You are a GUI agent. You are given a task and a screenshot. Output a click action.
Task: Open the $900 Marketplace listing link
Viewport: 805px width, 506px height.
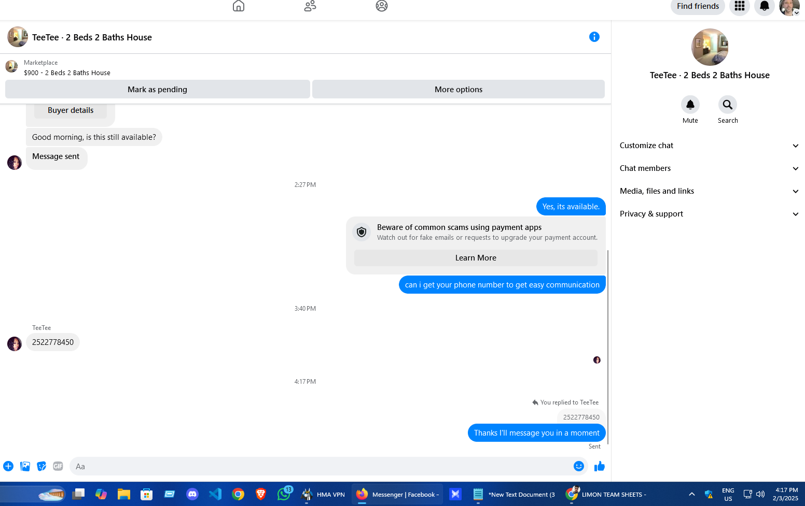coord(67,73)
